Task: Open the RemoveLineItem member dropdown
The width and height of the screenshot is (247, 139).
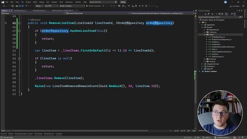Action: 162,14
